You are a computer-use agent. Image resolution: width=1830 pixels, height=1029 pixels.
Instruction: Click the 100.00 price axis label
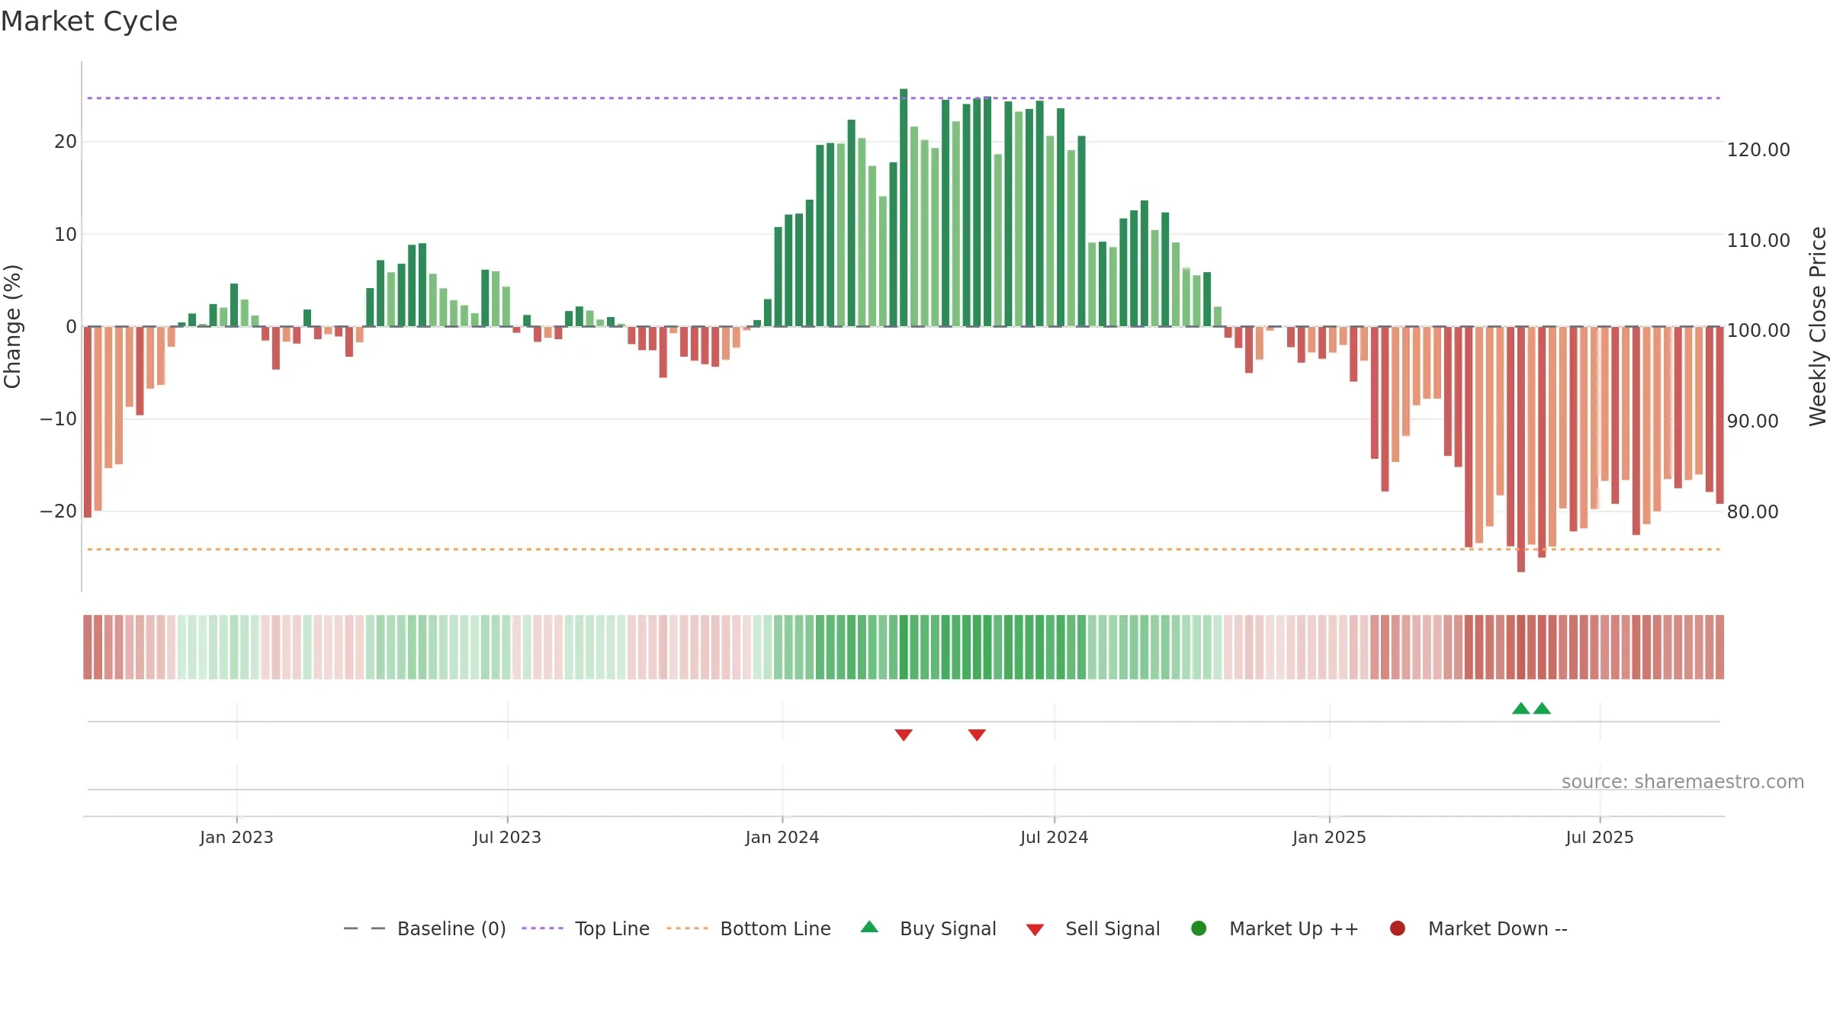(1758, 330)
